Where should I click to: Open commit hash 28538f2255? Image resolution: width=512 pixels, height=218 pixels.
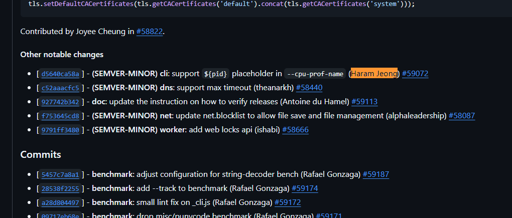pyautogui.click(x=60, y=189)
